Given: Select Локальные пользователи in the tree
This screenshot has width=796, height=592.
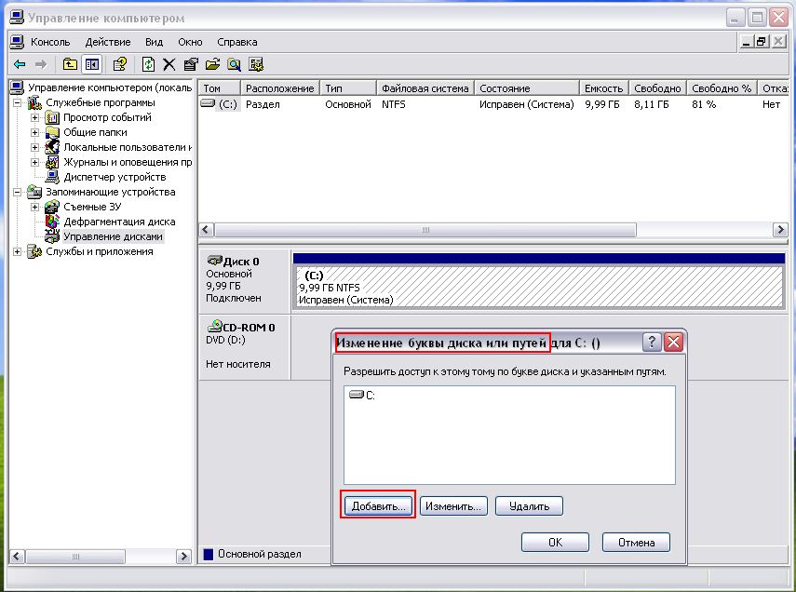Looking at the screenshot, I should click(128, 147).
